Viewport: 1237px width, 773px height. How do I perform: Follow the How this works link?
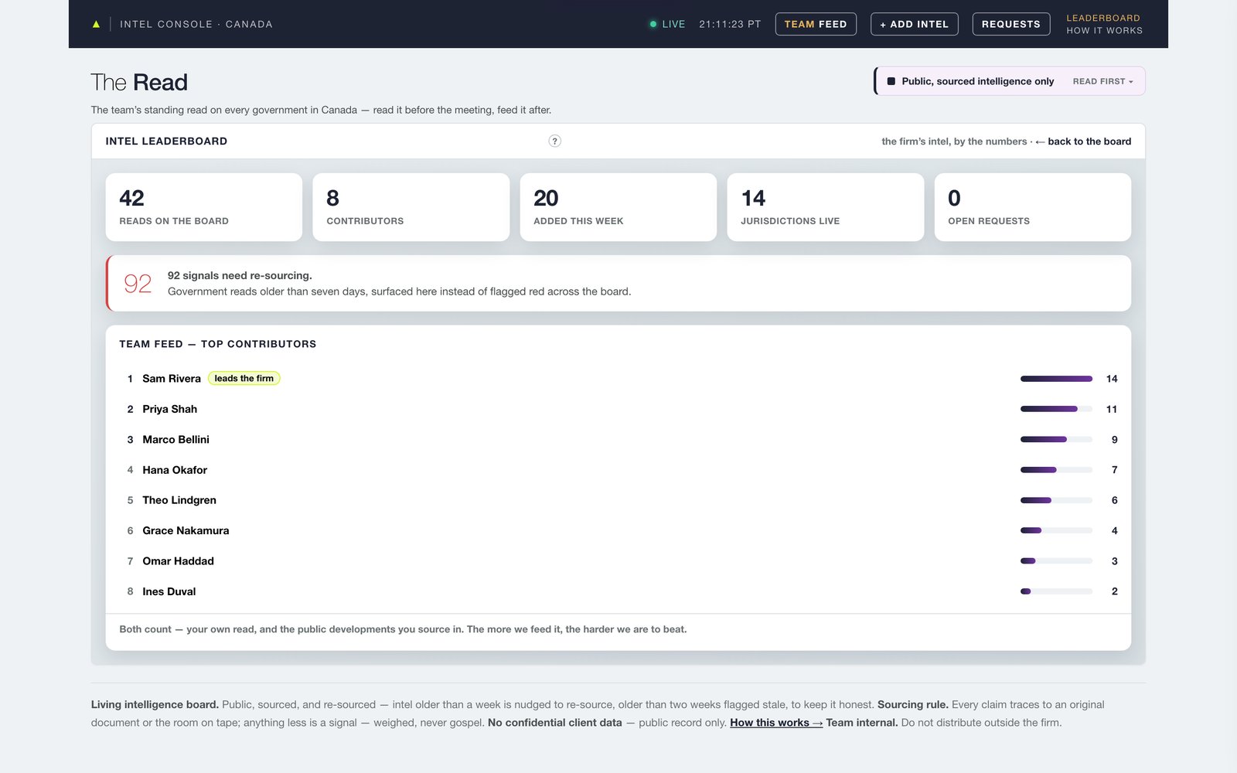776,723
